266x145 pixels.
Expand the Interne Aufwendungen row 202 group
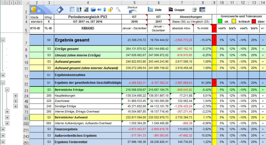7,123
